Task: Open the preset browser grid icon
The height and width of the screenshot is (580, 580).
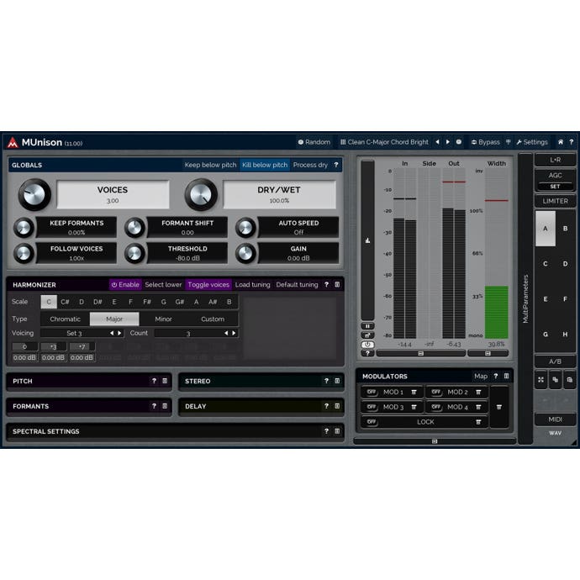Action: pyautogui.click(x=343, y=142)
